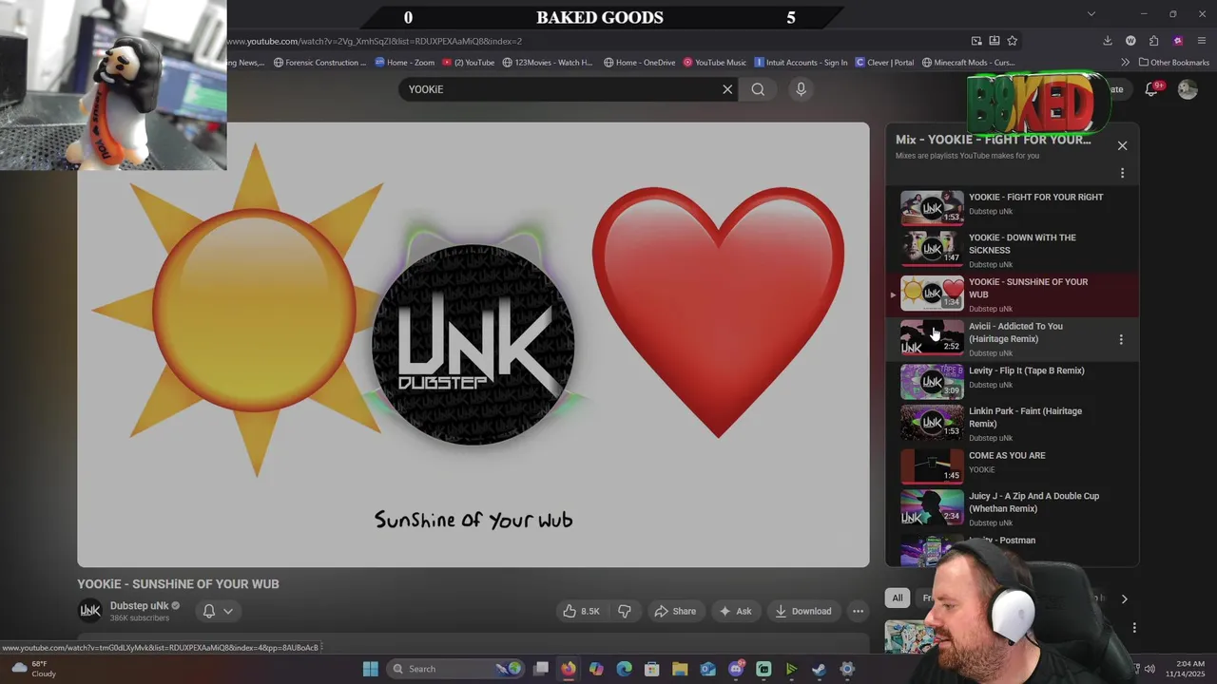The image size is (1217, 684).
Task: Open Minecraft Mods bookmark
Action: [x=968, y=63]
